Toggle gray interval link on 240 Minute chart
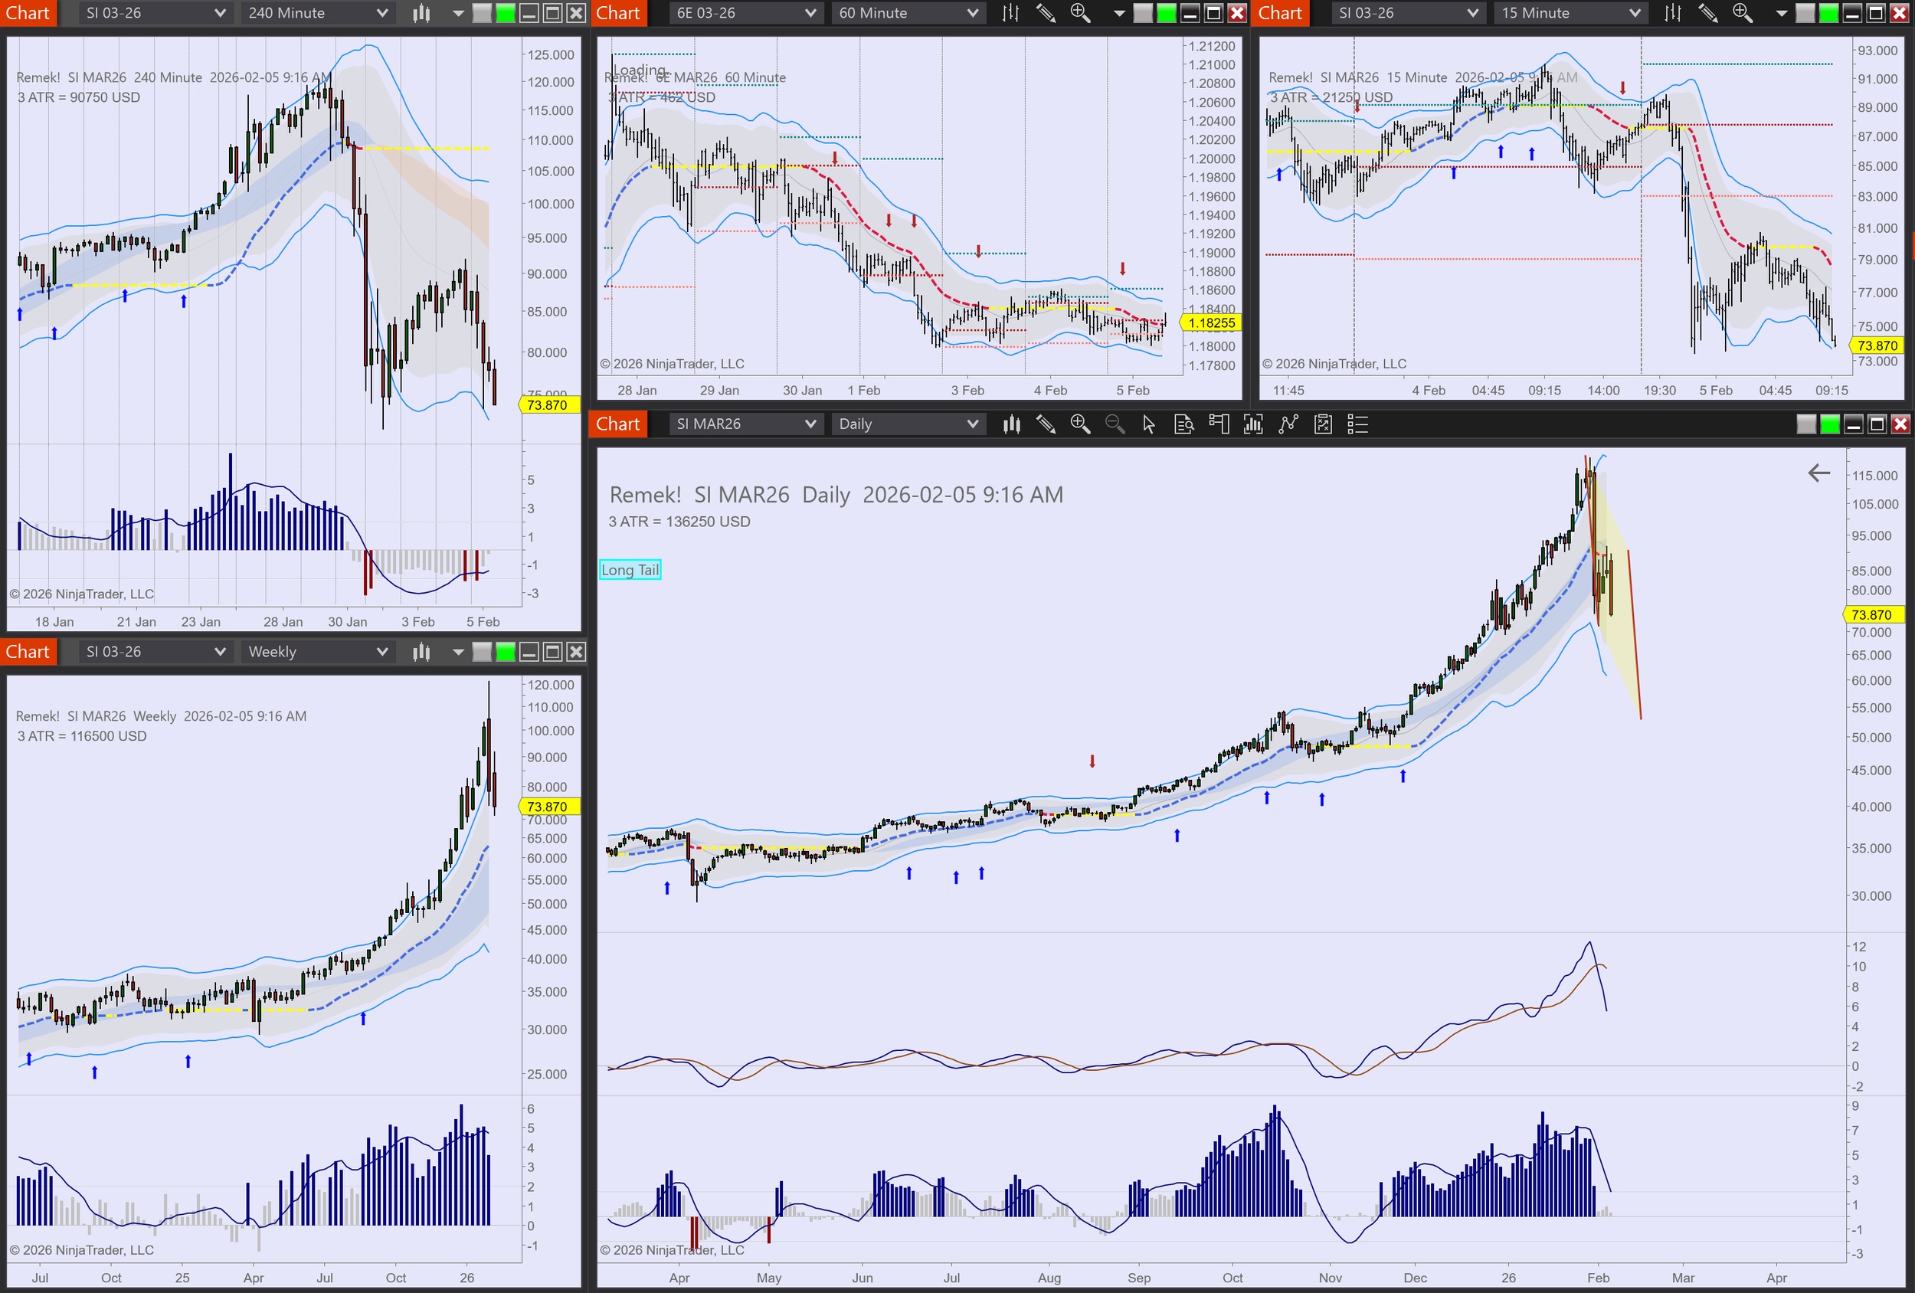This screenshot has height=1293, width=1915. [x=482, y=13]
